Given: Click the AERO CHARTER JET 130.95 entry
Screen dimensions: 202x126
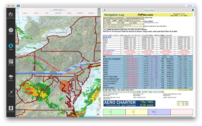Looking at the screenshot, I should 172,94.
